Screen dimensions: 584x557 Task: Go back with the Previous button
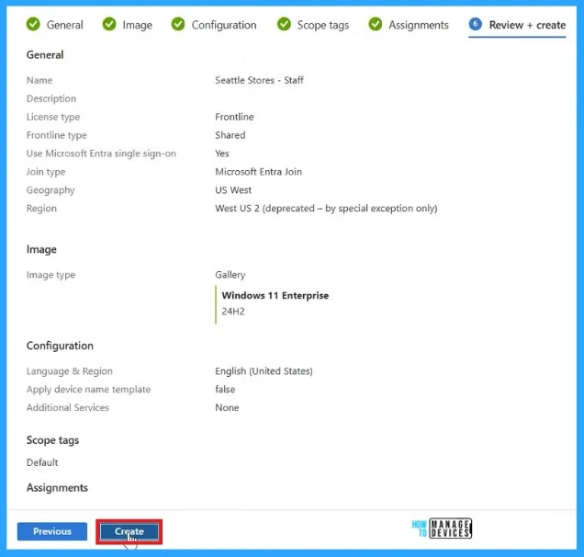pos(52,531)
